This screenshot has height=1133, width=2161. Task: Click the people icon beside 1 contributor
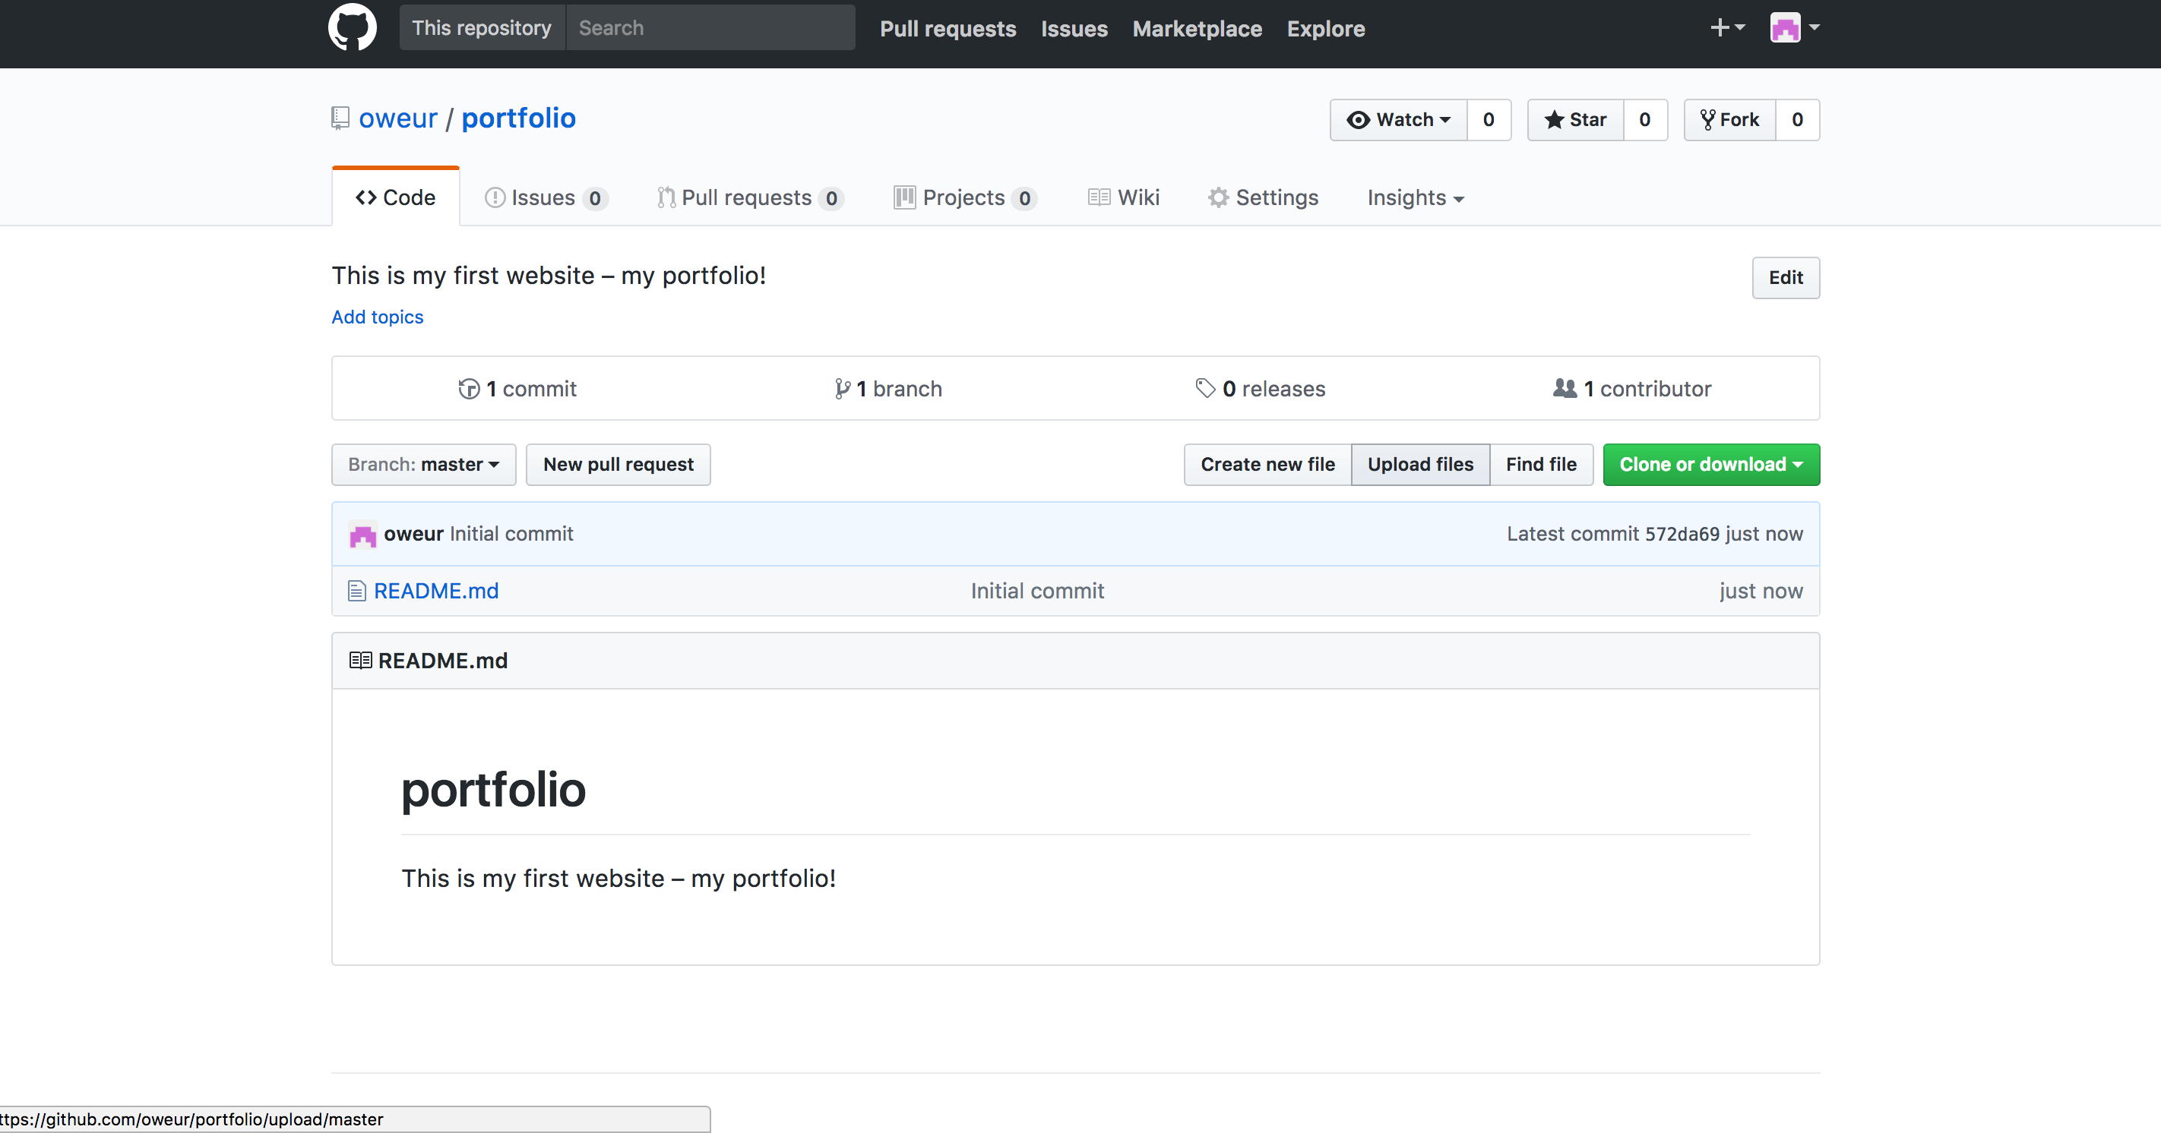point(1565,388)
